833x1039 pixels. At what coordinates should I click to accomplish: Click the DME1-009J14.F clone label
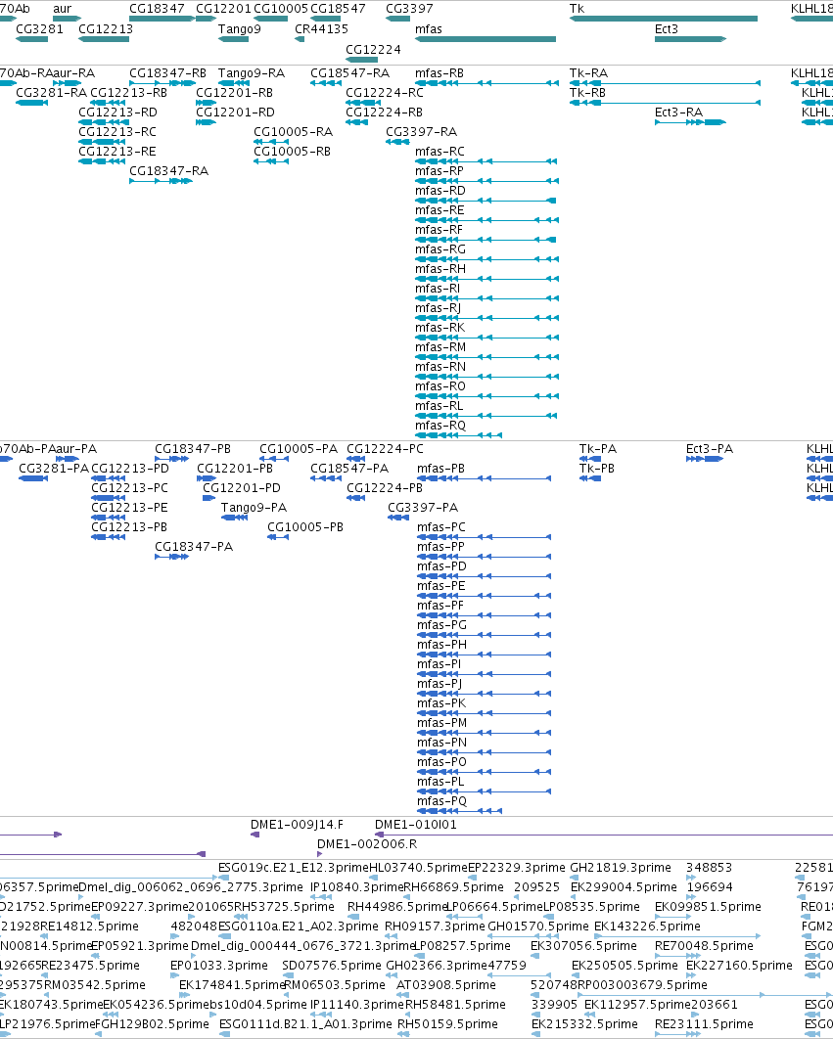[x=298, y=825]
